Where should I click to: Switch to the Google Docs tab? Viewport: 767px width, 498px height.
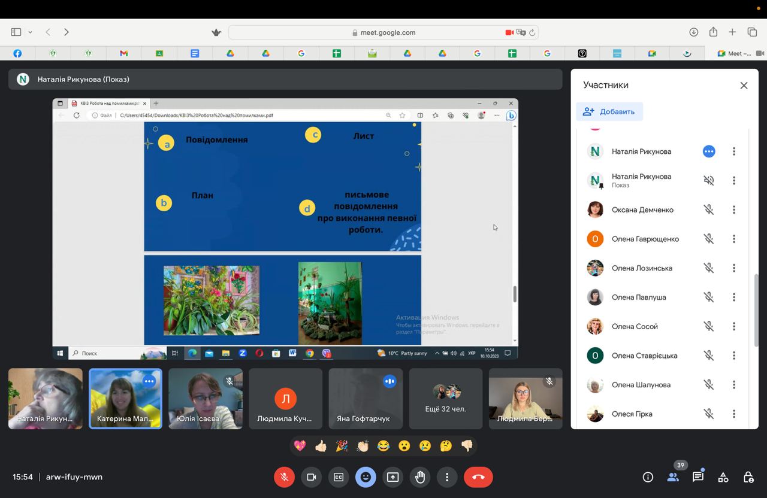pos(195,53)
